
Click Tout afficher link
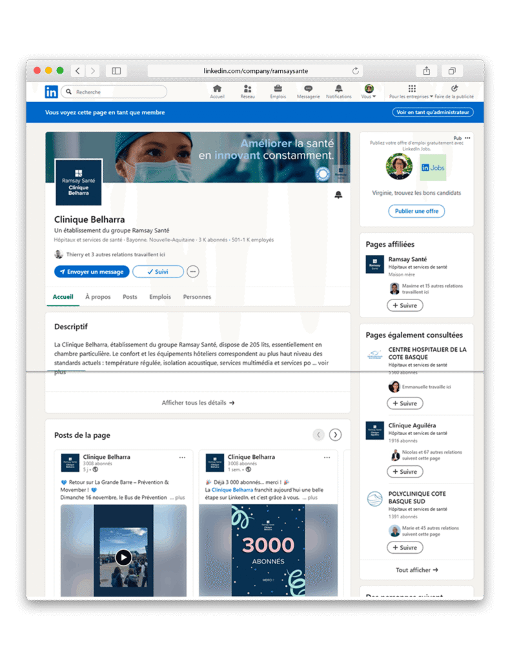coord(417,570)
